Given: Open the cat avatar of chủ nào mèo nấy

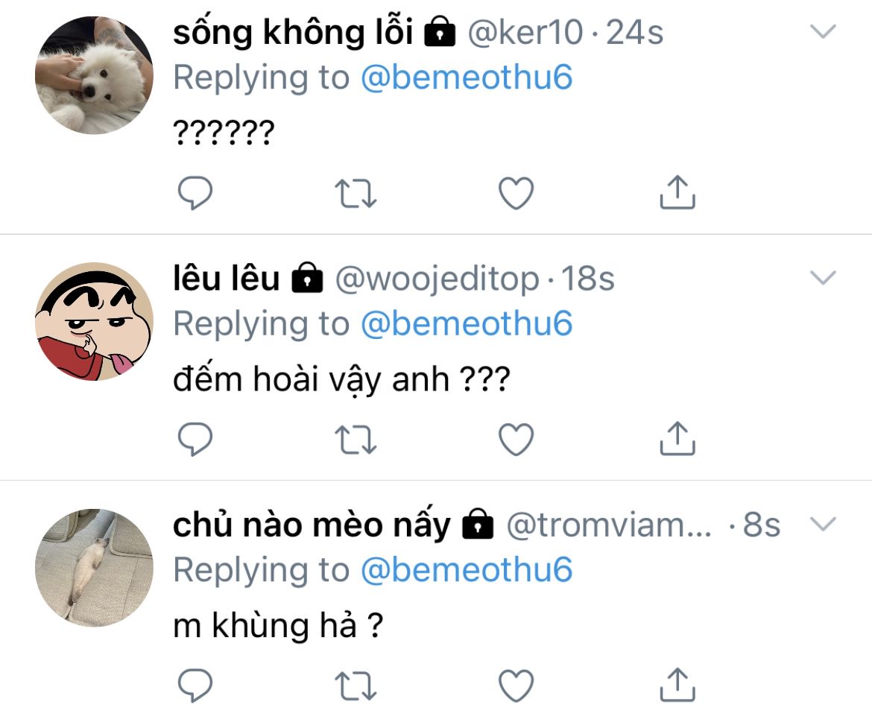Looking at the screenshot, I should tap(94, 568).
